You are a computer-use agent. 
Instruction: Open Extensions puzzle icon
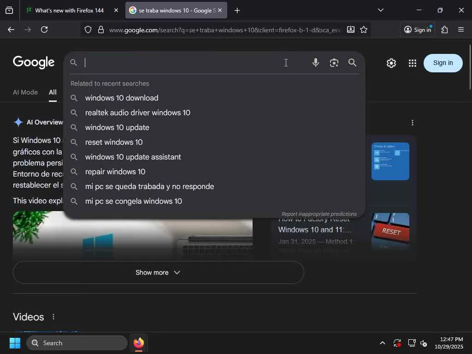(x=445, y=29)
